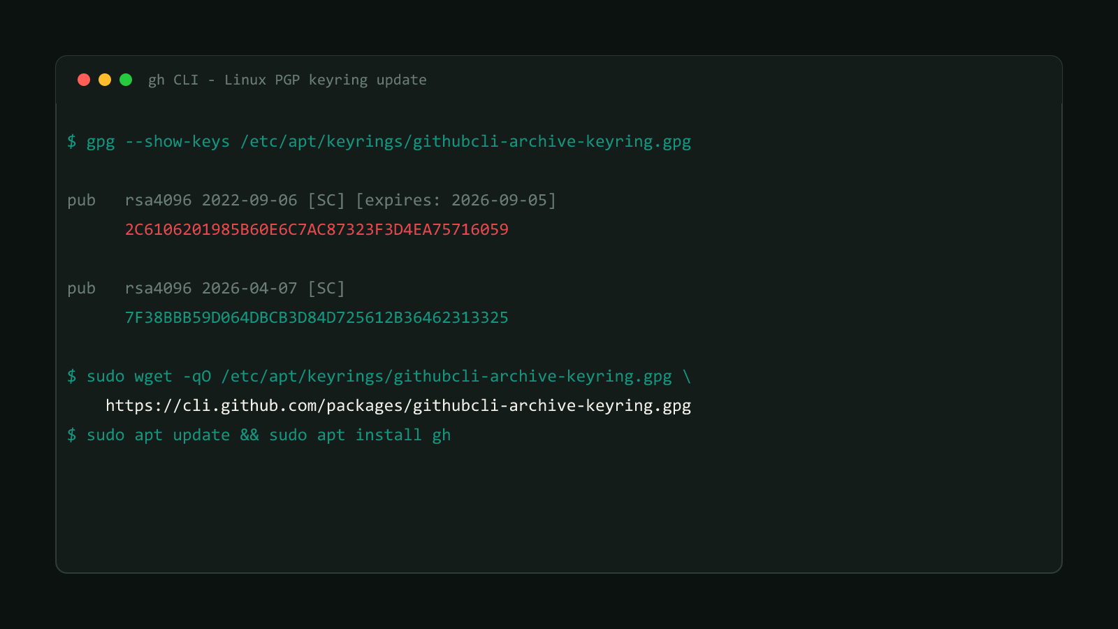Click the red fingerprint starting with 2C6106201985

click(x=317, y=230)
